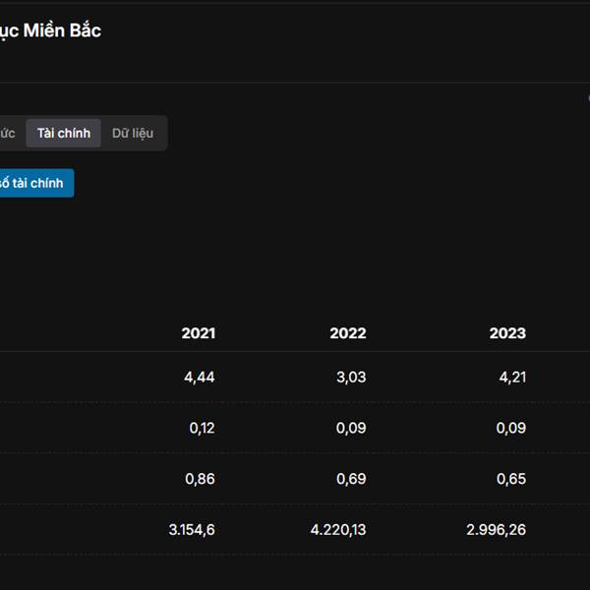
Task: Click the 2022 column header
Action: [x=347, y=333]
